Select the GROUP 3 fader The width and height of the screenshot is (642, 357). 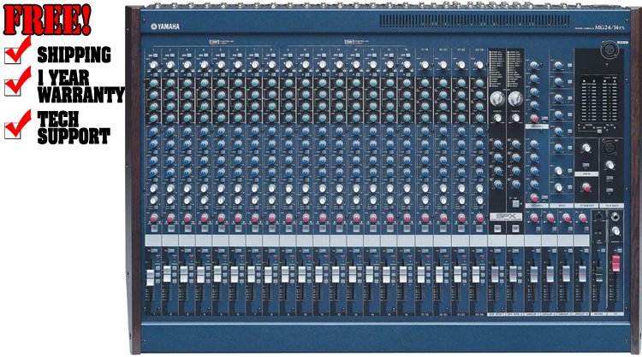coord(566,274)
